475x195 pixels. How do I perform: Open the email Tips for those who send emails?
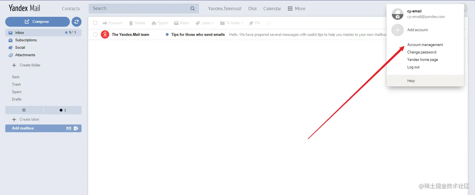pos(198,34)
